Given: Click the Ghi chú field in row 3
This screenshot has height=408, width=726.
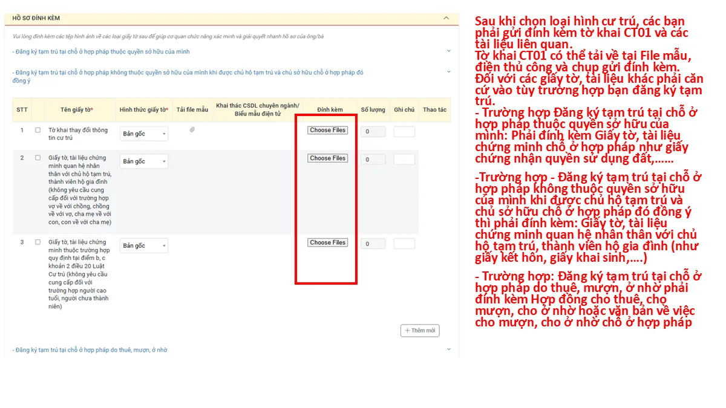Looking at the screenshot, I should click(404, 244).
